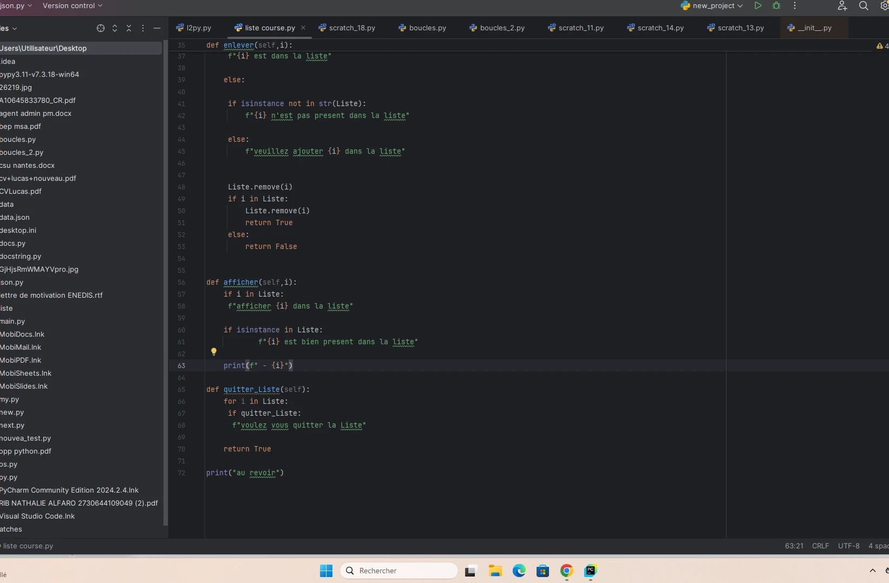
Task: Click the UTF-8 encoding indicator
Action: tap(848, 546)
